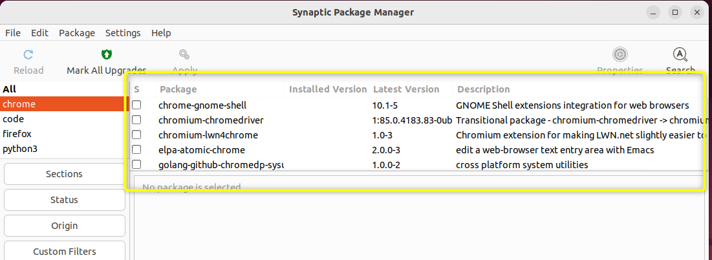The image size is (712, 260).
Task: Open the Search magnifier icon
Action: coord(680,55)
